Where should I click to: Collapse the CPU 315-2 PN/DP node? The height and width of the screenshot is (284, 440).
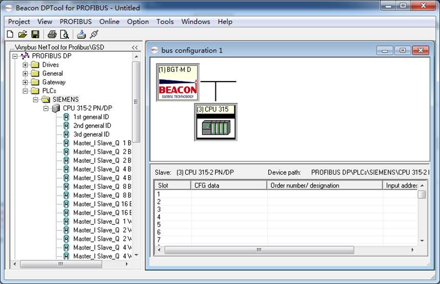pos(46,108)
